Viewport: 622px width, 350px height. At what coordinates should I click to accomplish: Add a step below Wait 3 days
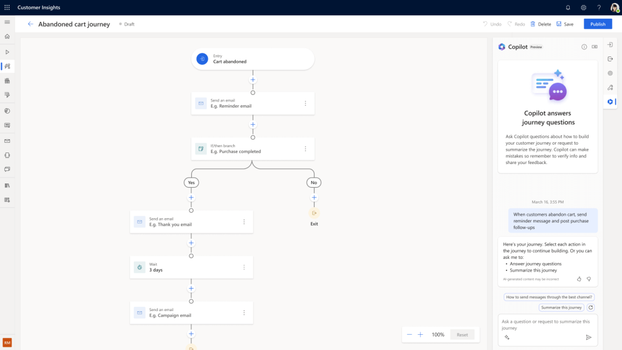point(191,289)
